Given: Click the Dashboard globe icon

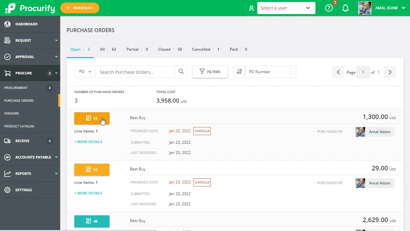Looking at the screenshot, I should [x=7, y=24].
